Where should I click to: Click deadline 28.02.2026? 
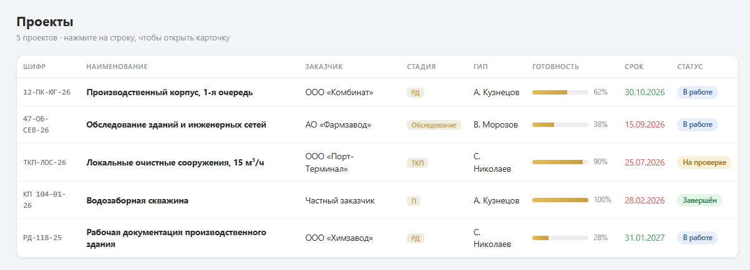click(645, 200)
